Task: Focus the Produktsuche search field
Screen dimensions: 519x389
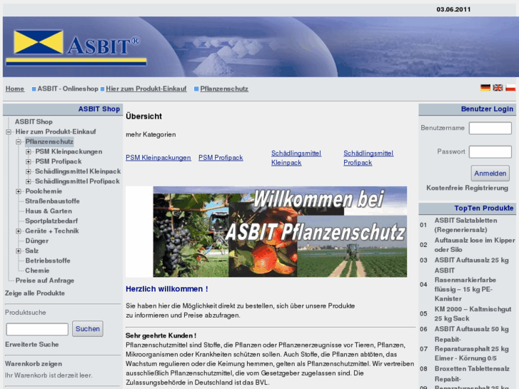Action: point(37,330)
